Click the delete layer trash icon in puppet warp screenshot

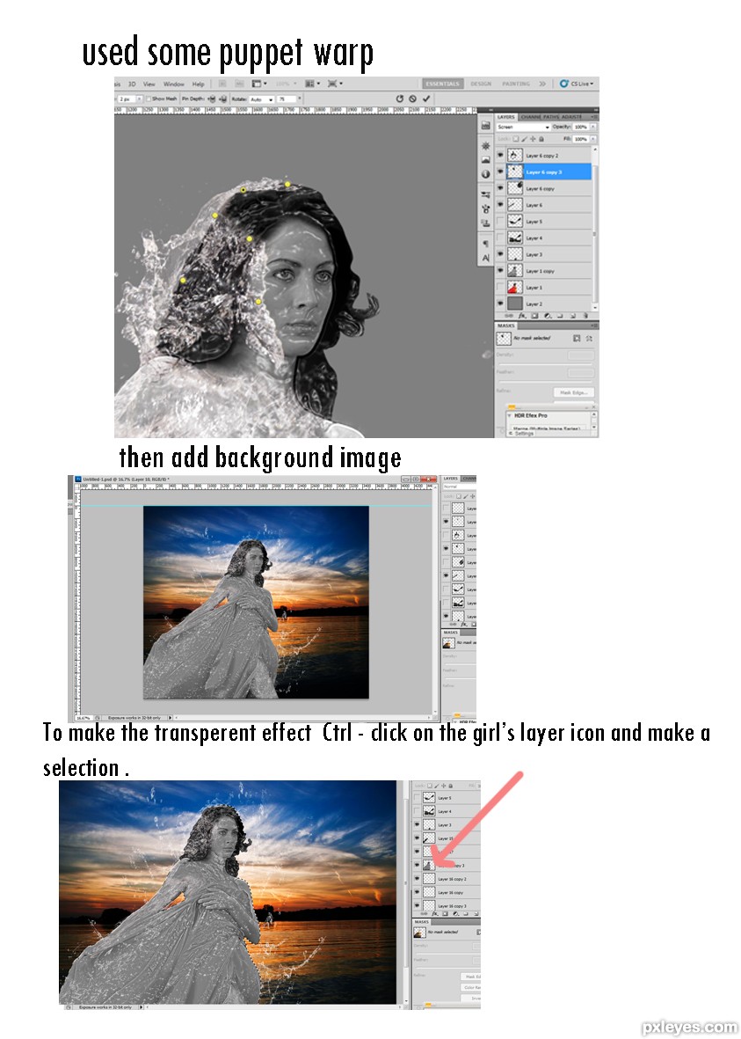click(x=586, y=316)
